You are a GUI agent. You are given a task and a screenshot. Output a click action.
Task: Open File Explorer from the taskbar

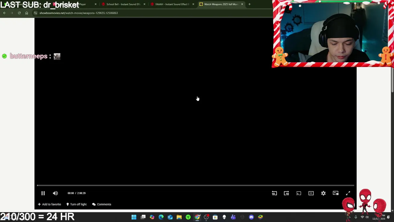point(179,217)
